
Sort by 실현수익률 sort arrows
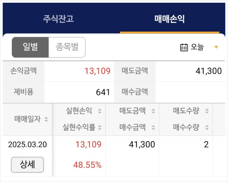pyautogui.click(x=99, y=127)
